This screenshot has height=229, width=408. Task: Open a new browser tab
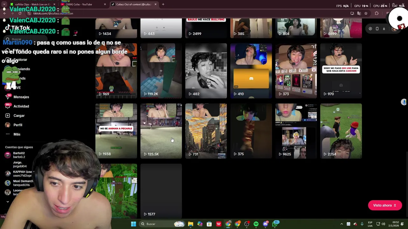click(163, 4)
